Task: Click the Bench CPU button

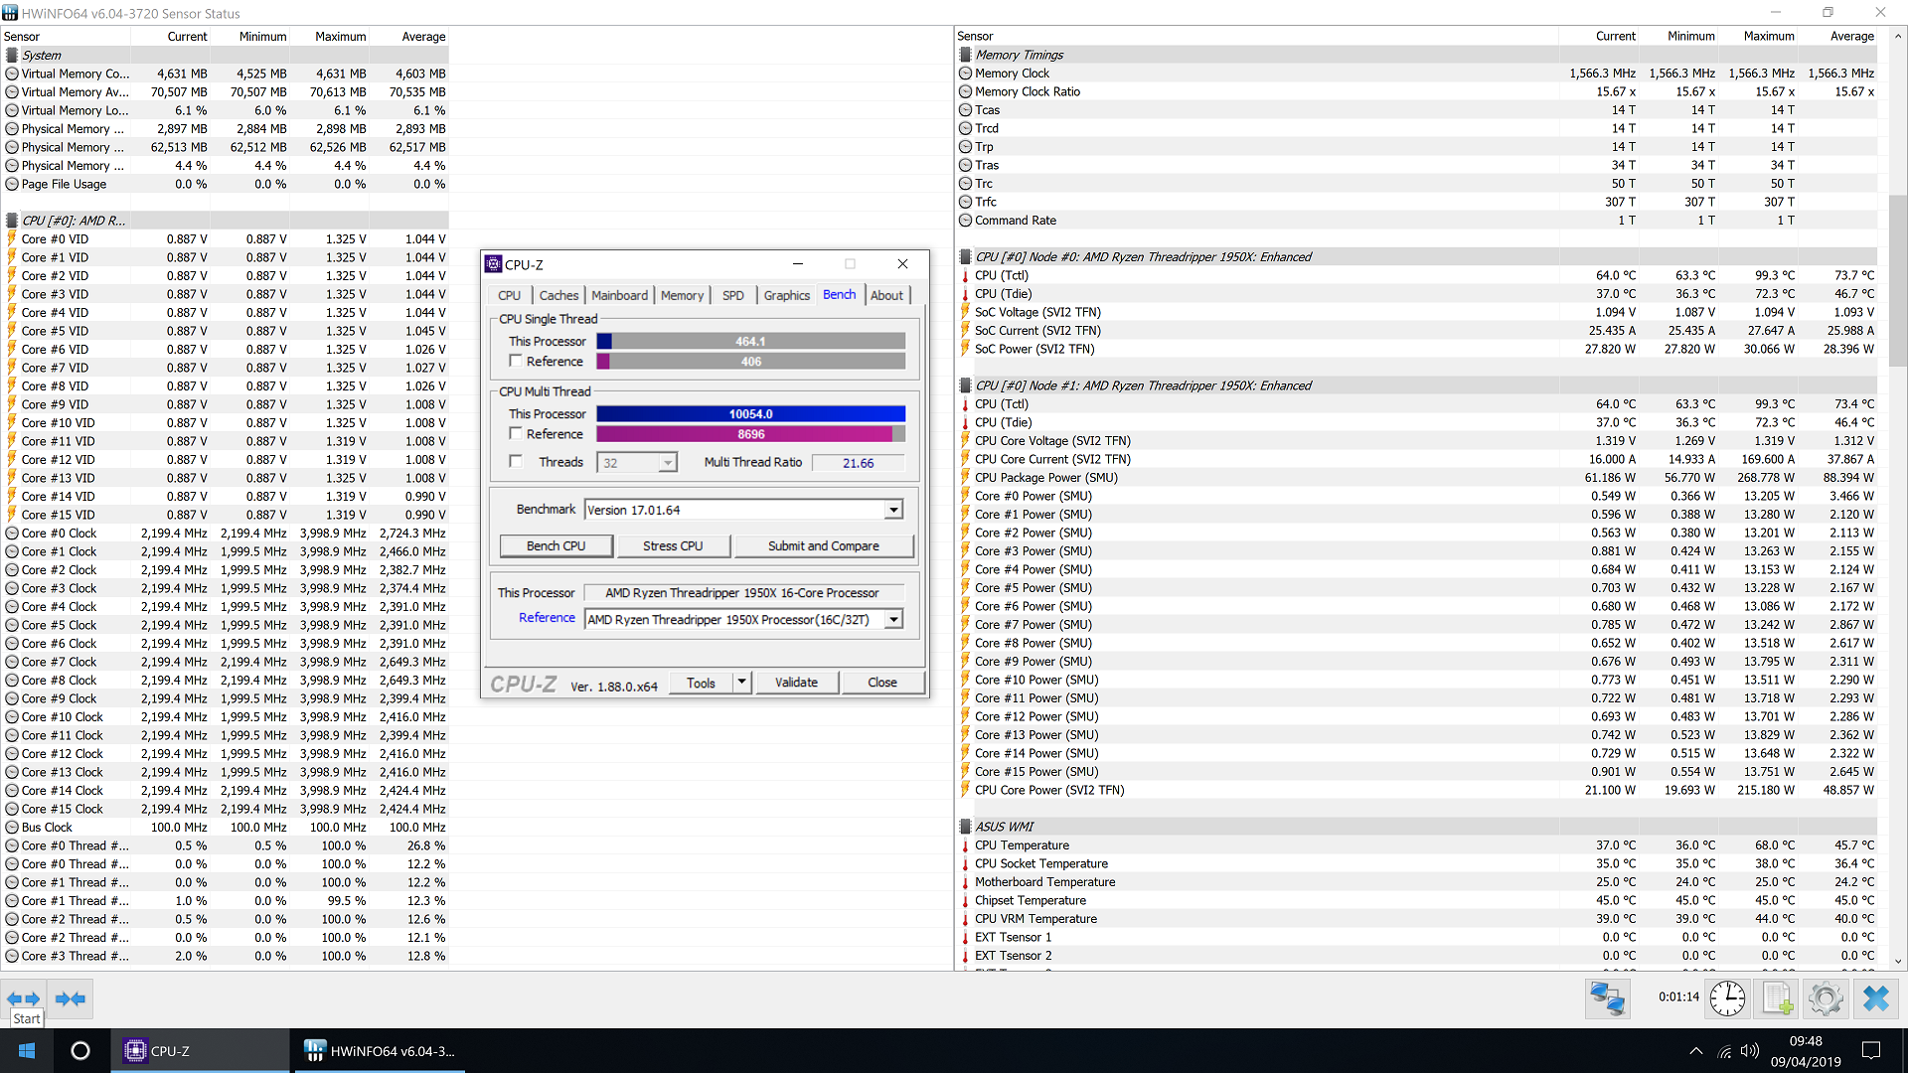Action: (x=556, y=546)
